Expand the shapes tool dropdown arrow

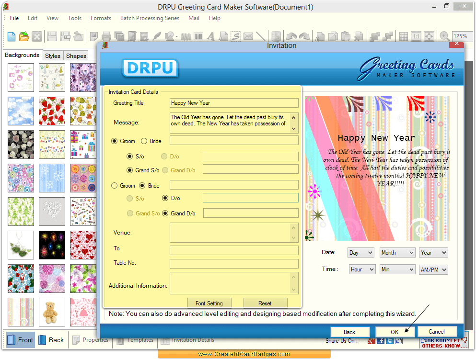(x=177, y=37)
